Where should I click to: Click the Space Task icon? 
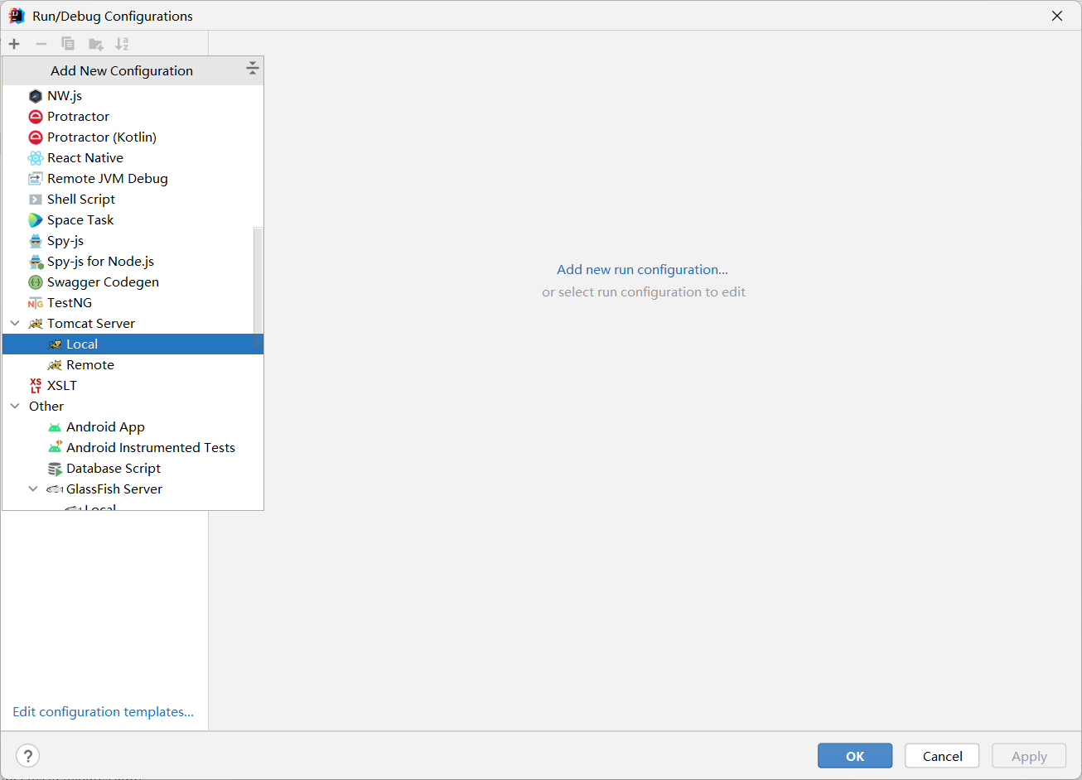coord(35,220)
